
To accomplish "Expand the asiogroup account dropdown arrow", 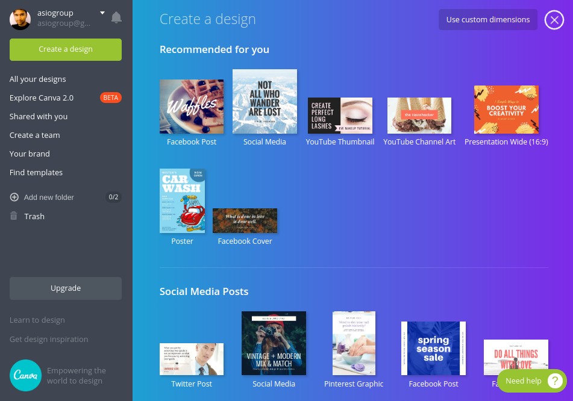I will coord(102,13).
